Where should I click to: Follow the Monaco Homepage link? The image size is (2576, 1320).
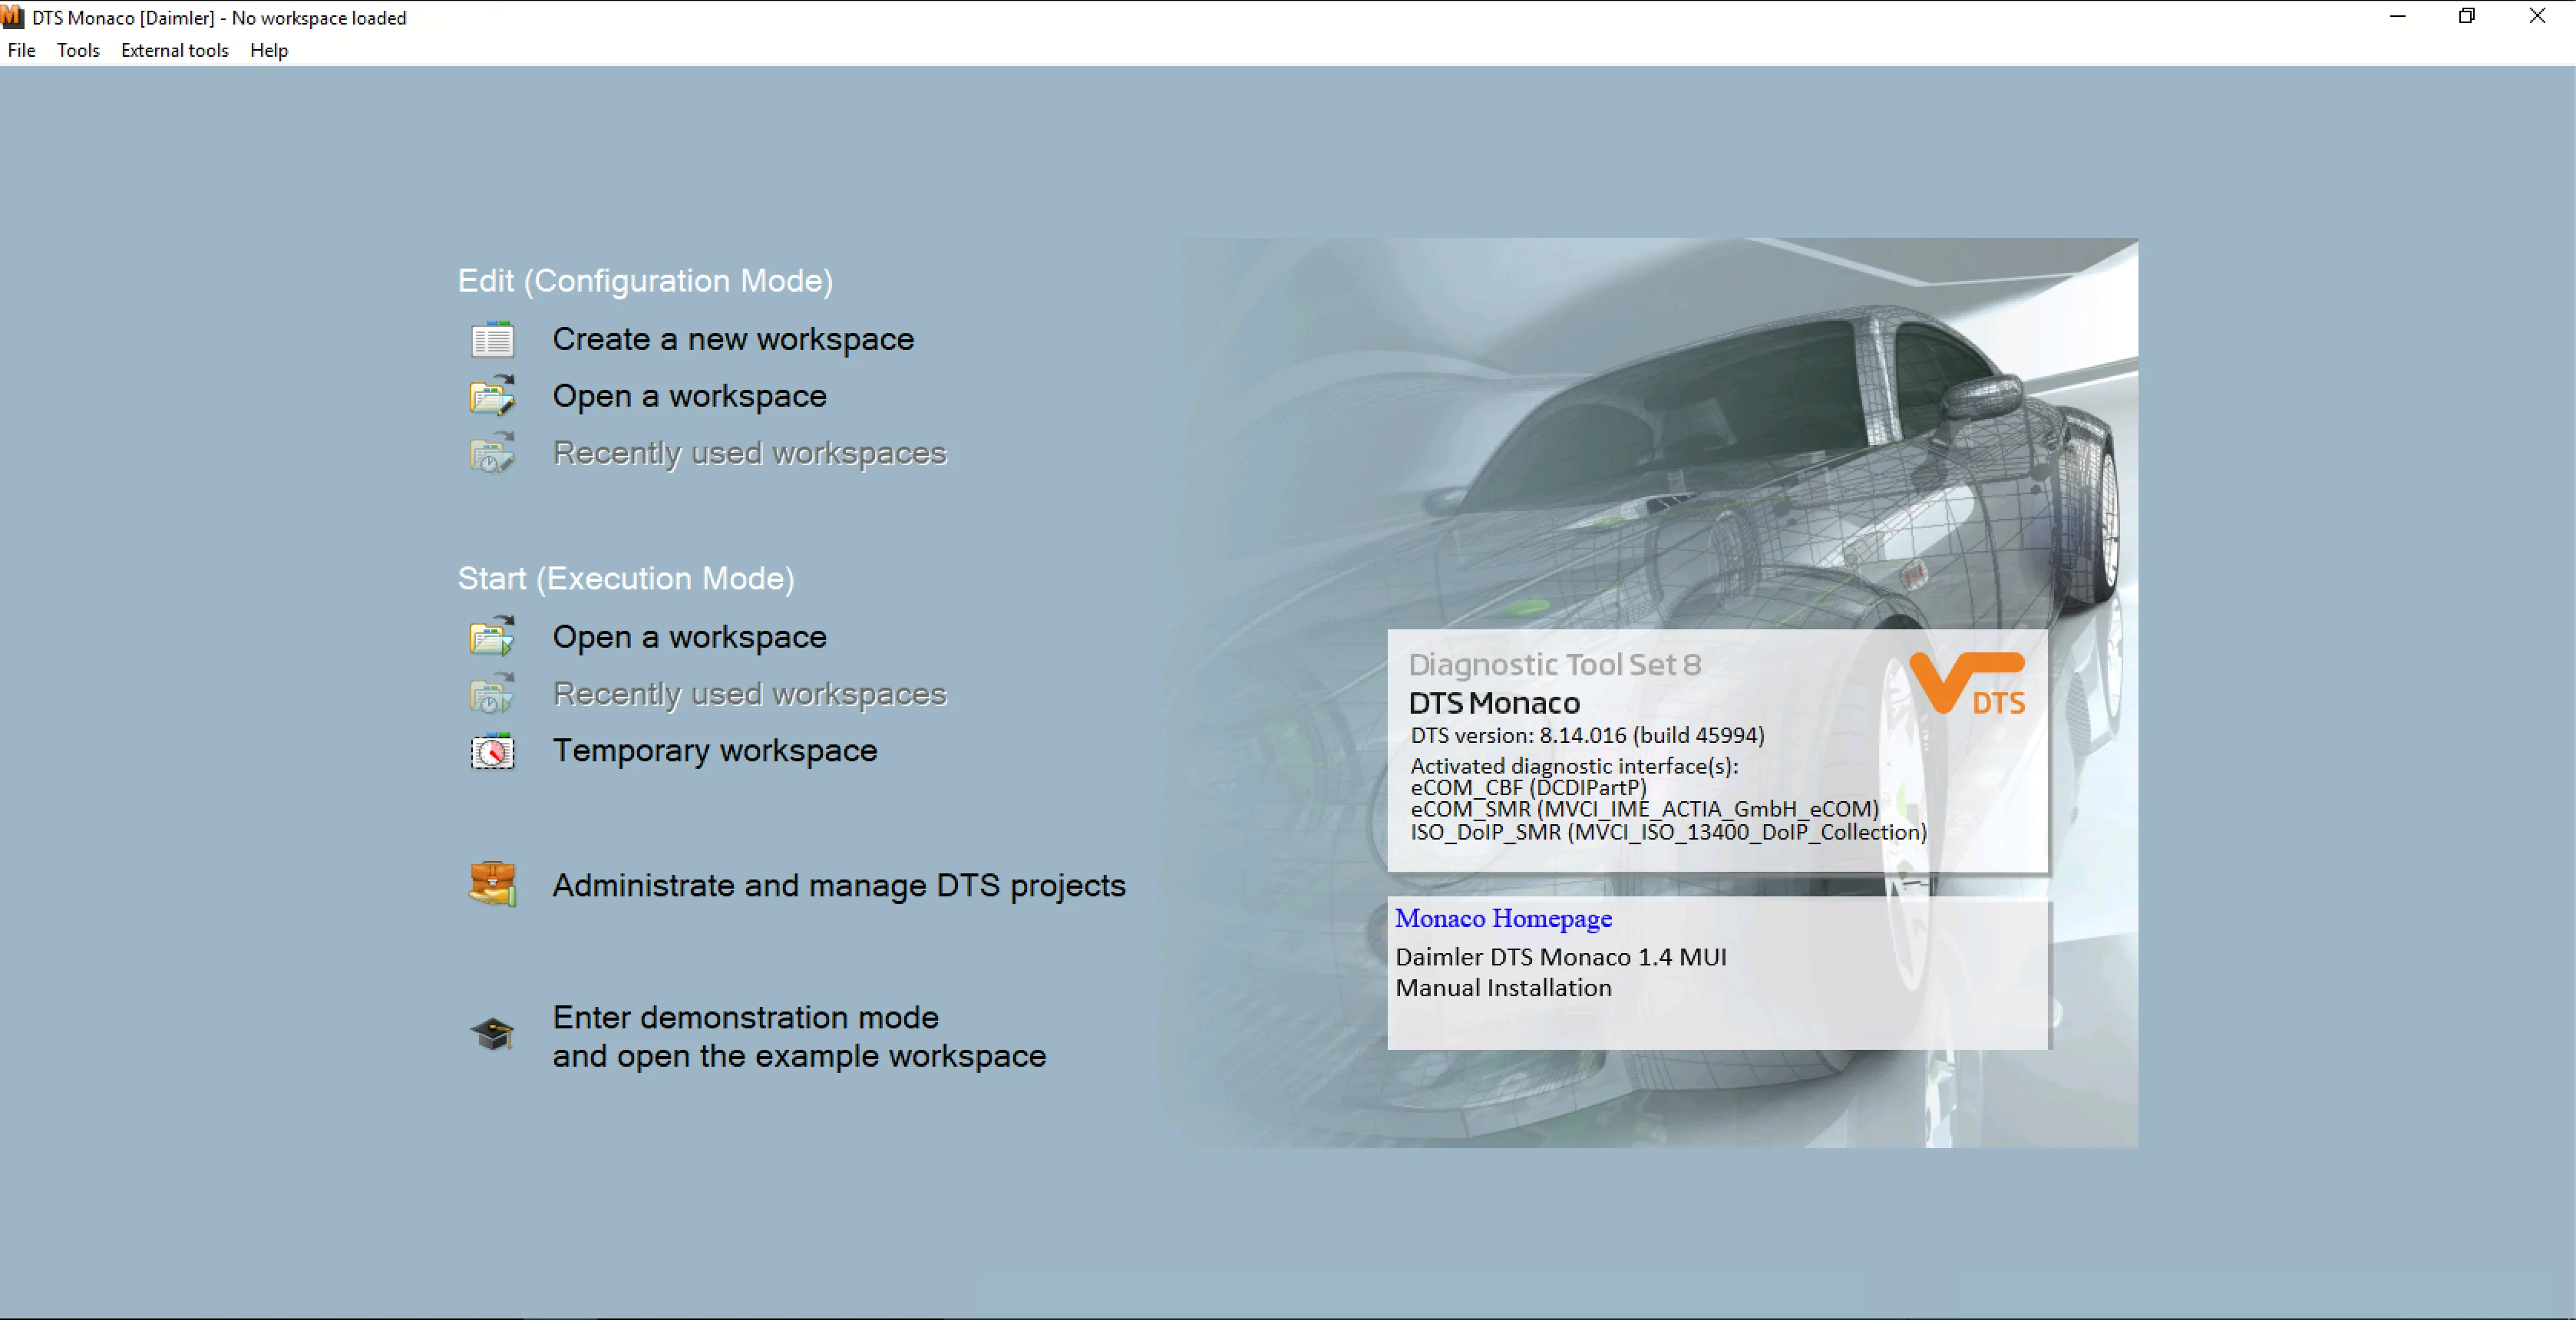point(1503,918)
